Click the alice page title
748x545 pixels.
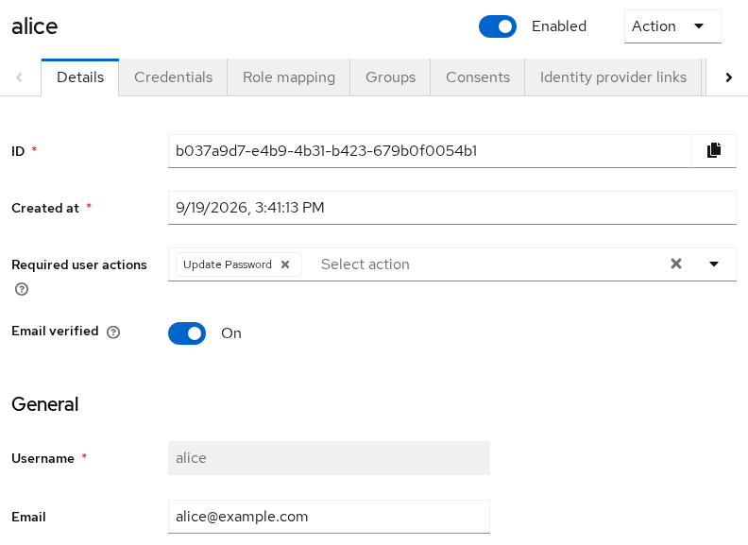pyautogui.click(x=34, y=26)
